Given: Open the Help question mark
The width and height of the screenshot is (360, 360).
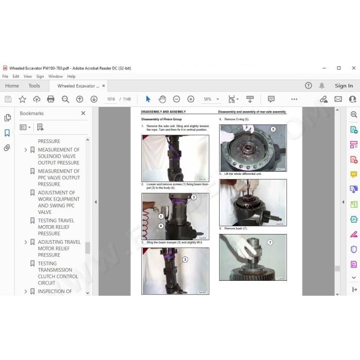Looking at the screenshot, I should 309,86.
